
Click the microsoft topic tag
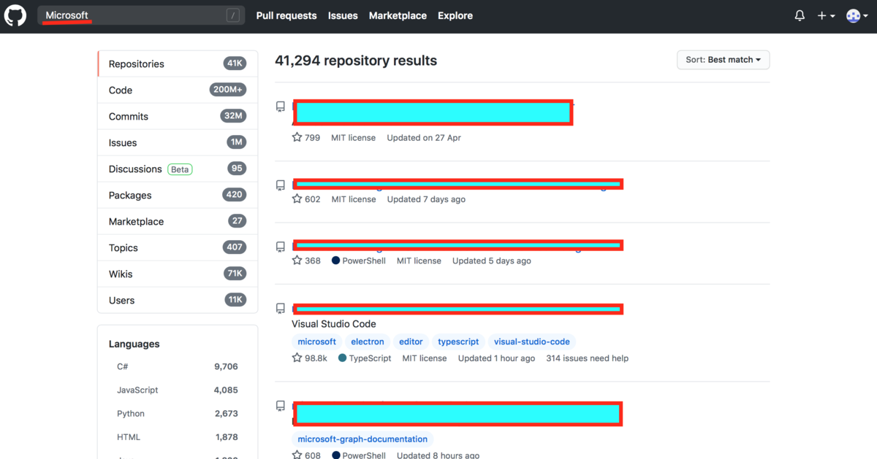click(317, 342)
